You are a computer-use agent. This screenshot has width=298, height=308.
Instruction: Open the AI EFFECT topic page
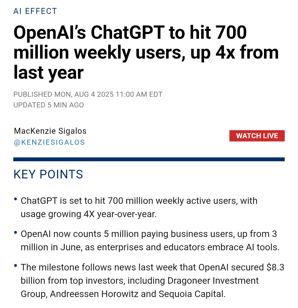(35, 11)
